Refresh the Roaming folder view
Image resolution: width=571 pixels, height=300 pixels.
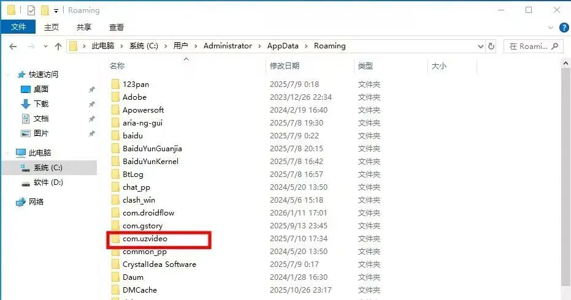(491, 46)
